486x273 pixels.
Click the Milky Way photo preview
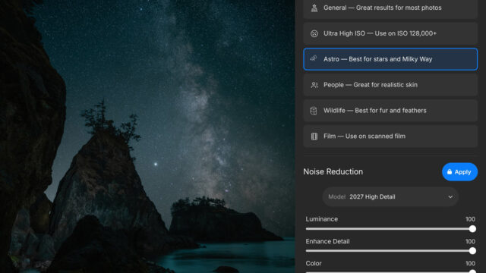coord(147,136)
